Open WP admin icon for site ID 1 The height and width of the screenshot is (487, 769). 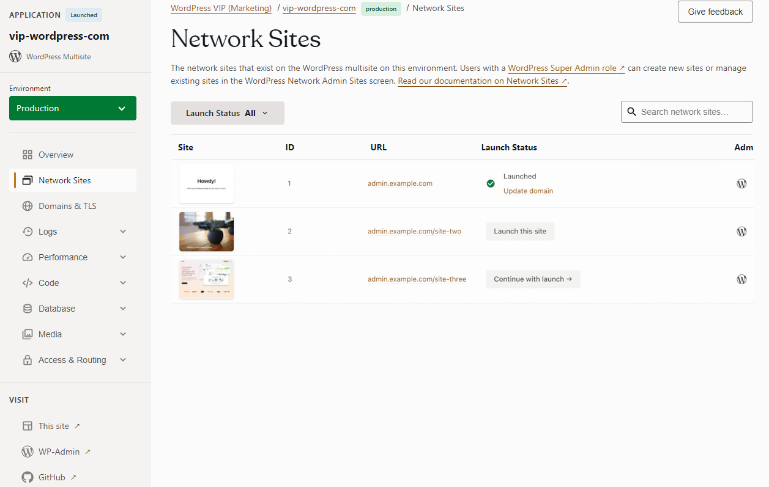point(741,183)
